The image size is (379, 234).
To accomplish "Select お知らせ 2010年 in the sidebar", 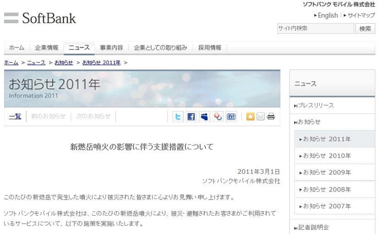I will pos(335,156).
